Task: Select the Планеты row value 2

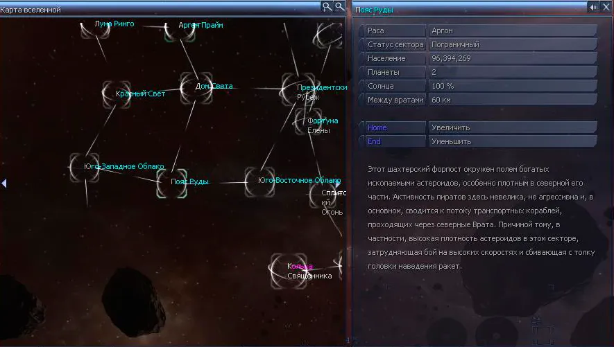Action: pyautogui.click(x=434, y=72)
